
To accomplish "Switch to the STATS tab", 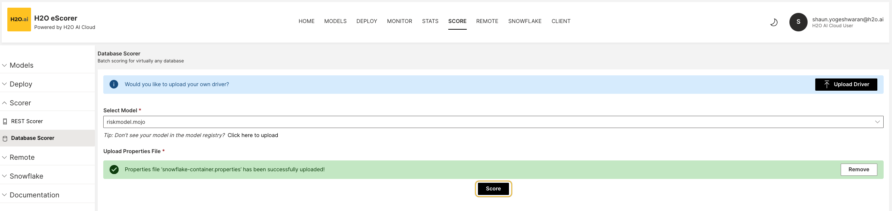I will tap(430, 21).
